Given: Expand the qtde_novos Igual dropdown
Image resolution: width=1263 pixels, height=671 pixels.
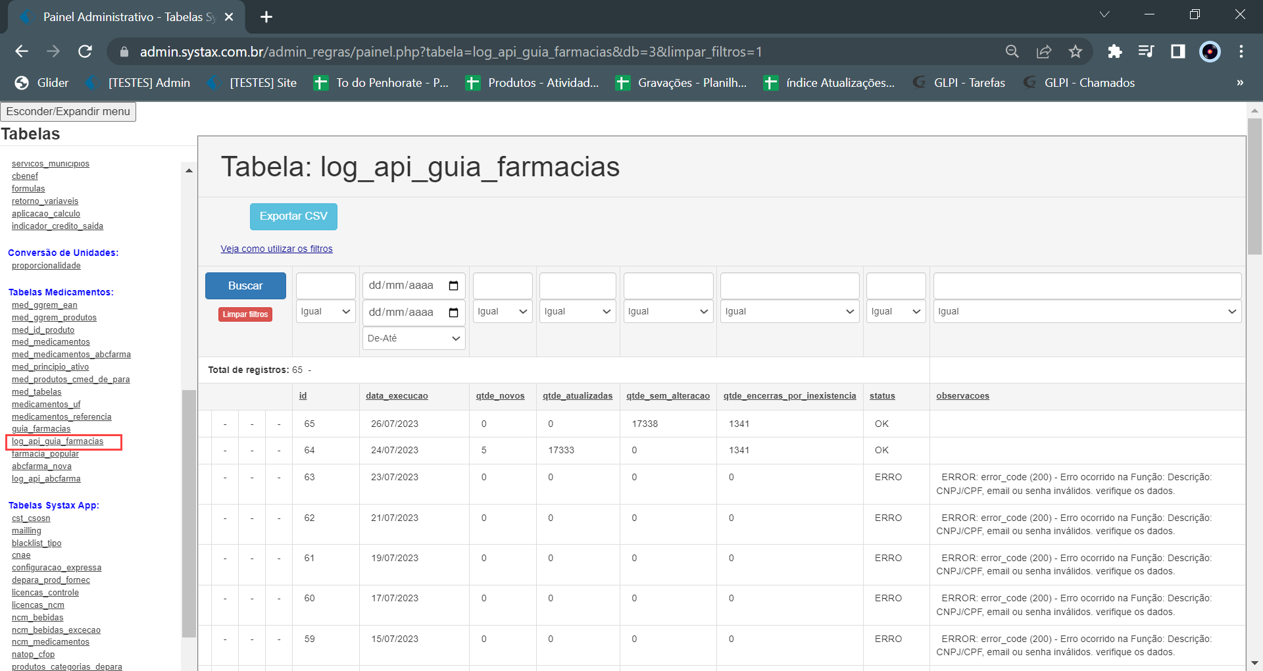Looking at the screenshot, I should pyautogui.click(x=503, y=312).
